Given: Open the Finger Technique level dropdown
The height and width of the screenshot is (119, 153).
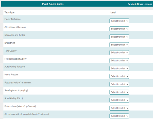Looking at the screenshot, I should tap(119, 21).
